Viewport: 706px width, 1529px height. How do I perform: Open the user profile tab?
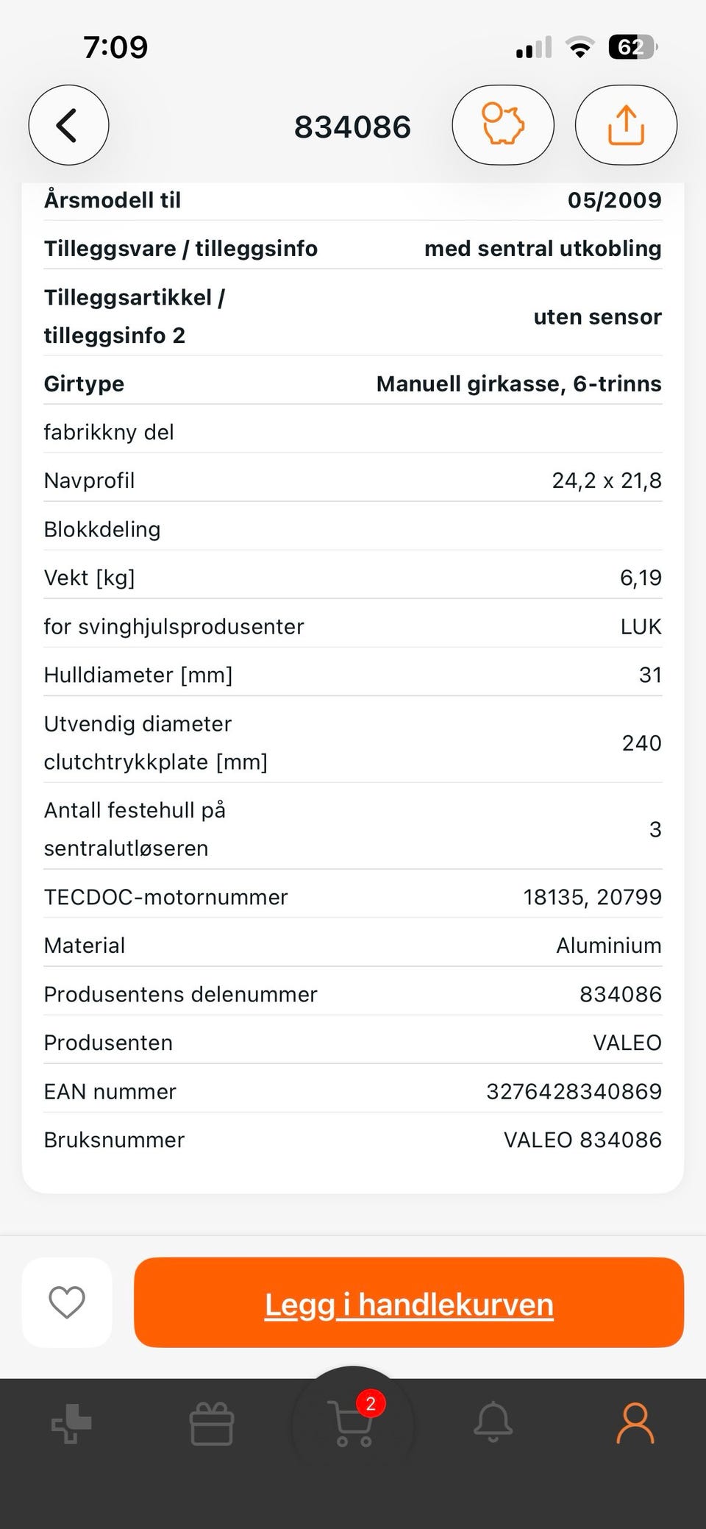[x=635, y=1423]
